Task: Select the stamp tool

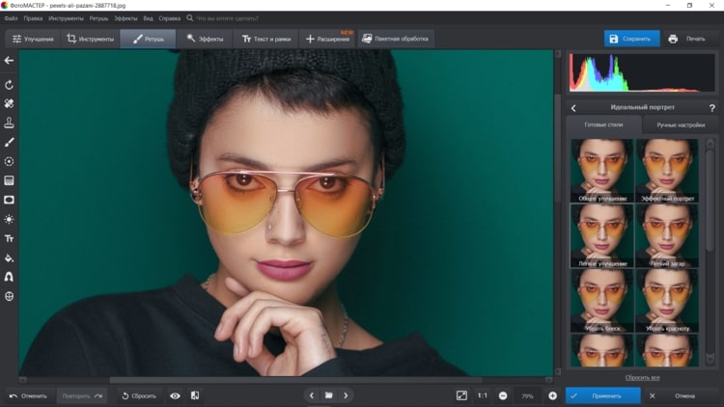Action: click(x=9, y=122)
